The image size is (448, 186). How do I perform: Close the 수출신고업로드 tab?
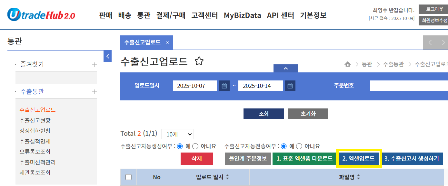point(167,42)
